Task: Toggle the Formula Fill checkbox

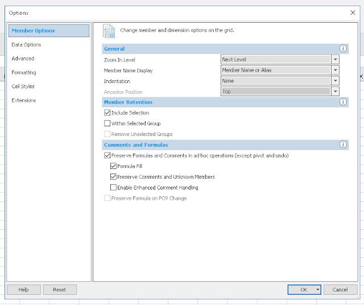Action: (x=113, y=166)
